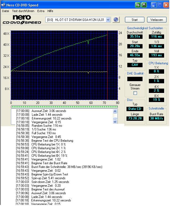170x206 pixels.
Task: Click log line Random Suche: 116 ms
Action: [x=39, y=126]
